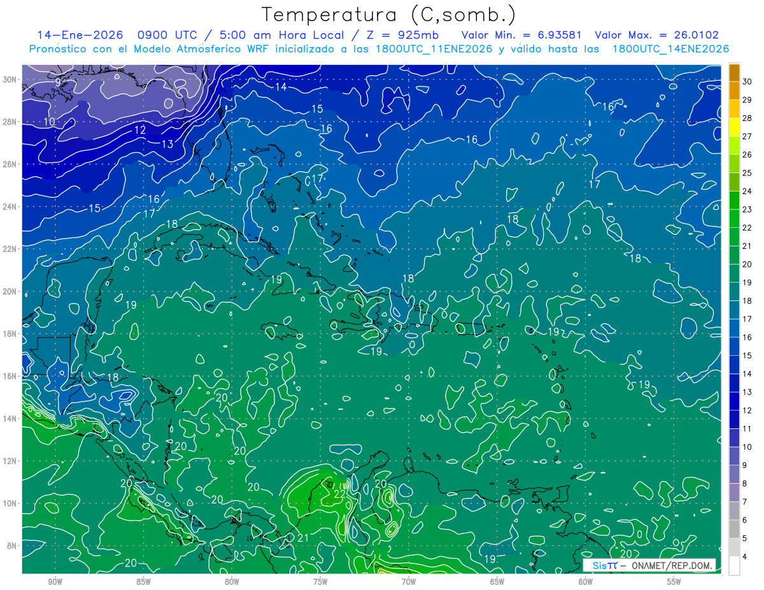Click the '90W' longitude axis label

55,582
